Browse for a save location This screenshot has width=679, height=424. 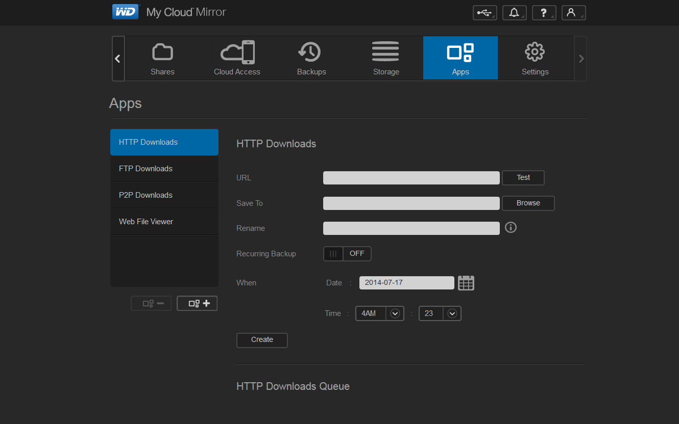click(x=528, y=203)
